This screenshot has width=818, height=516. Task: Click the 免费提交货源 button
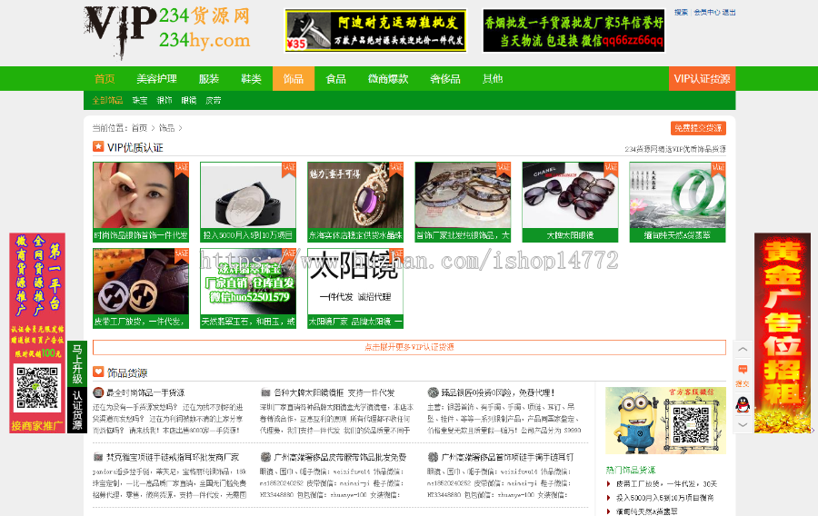click(698, 128)
